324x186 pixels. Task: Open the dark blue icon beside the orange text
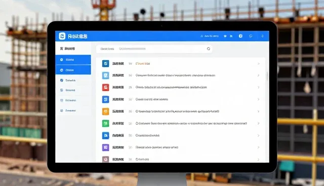[105, 64]
